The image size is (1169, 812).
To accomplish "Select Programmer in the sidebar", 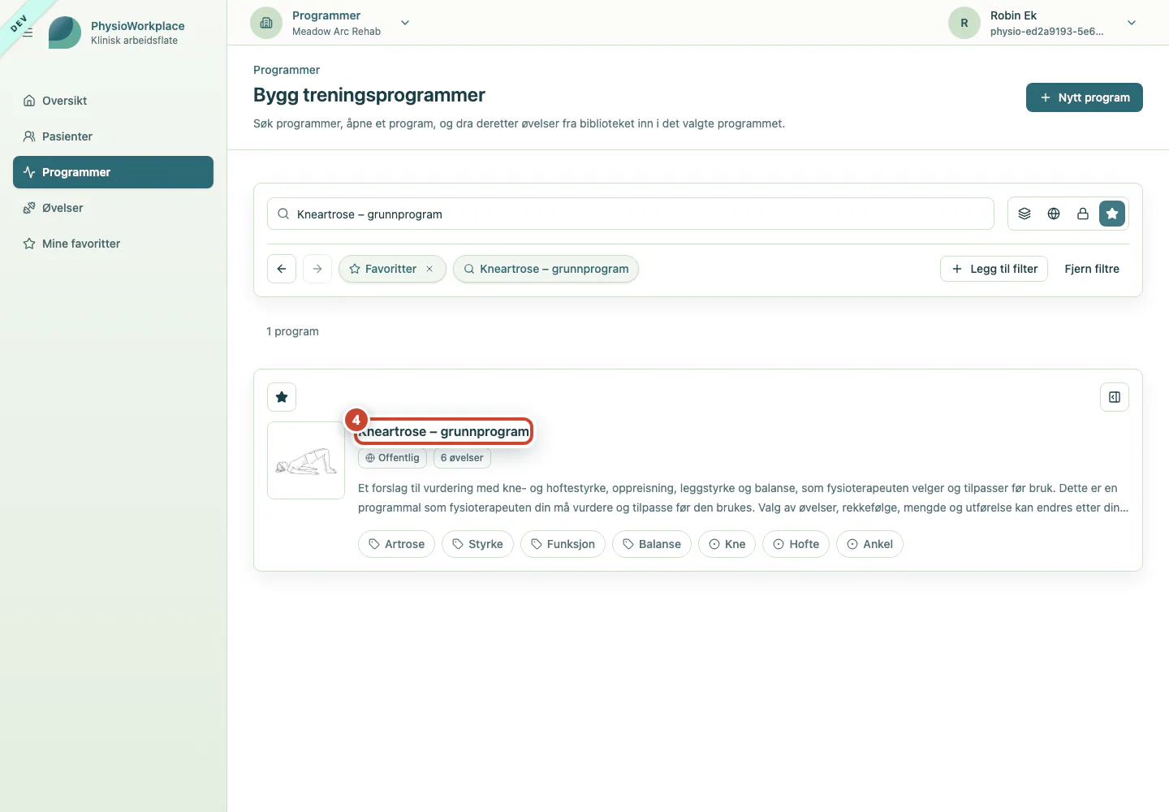I will point(113,172).
